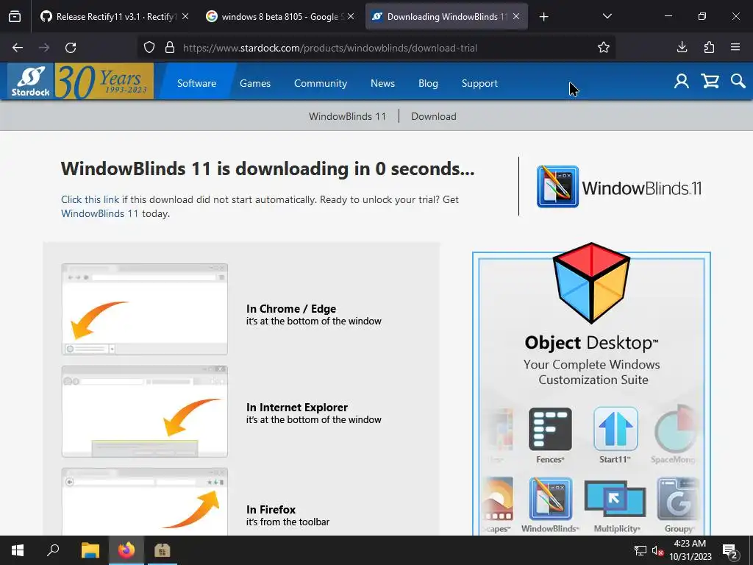This screenshot has height=565, width=753.
Task: Open News section
Action: [x=382, y=83]
